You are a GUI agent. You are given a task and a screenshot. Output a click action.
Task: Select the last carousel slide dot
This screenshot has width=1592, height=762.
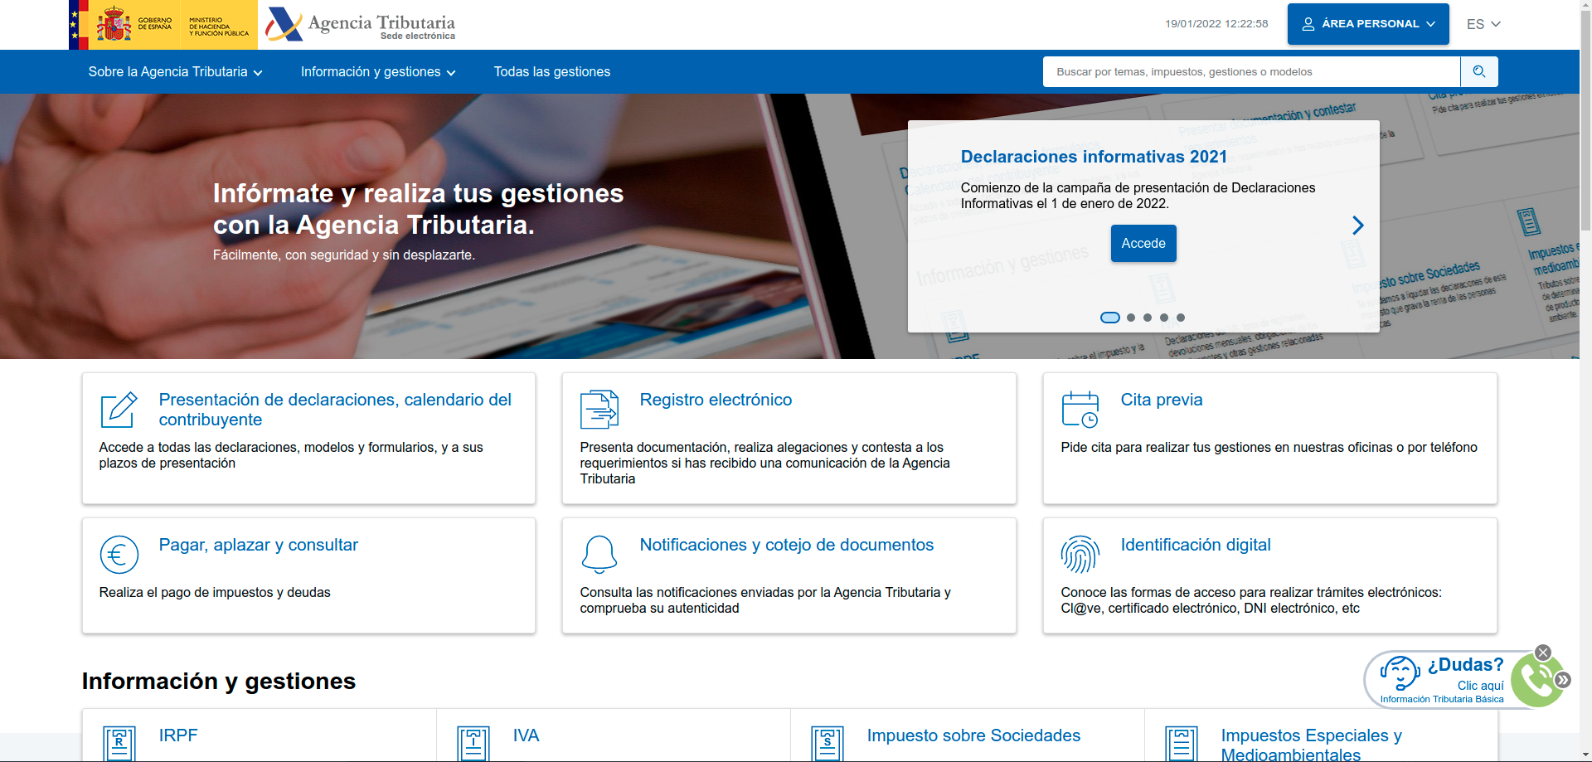click(x=1181, y=318)
